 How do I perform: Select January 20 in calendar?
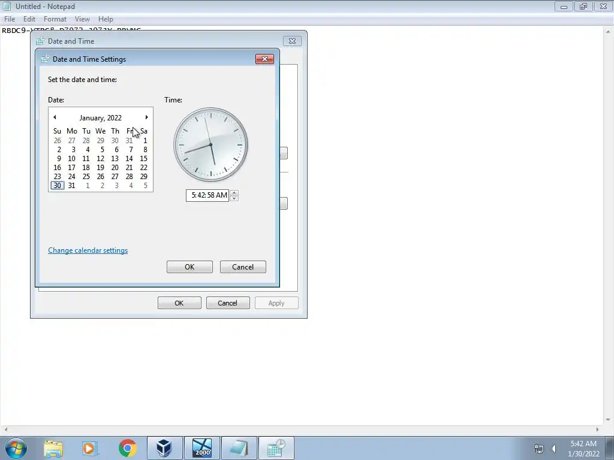click(x=115, y=168)
